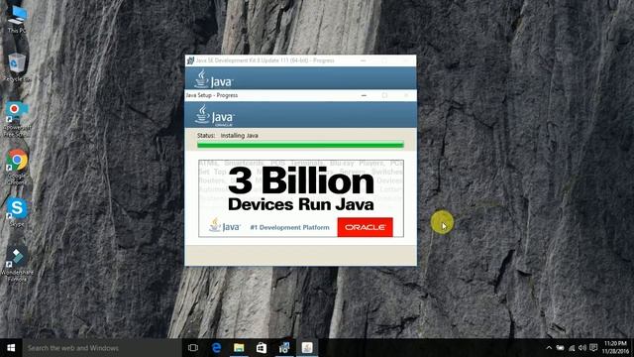Click the red Oracle logo in banner
This screenshot has height=357, width=634.
[x=366, y=227]
